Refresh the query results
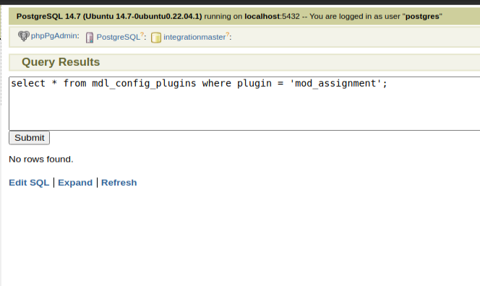Screen dimensions: 480x286 point(119,183)
